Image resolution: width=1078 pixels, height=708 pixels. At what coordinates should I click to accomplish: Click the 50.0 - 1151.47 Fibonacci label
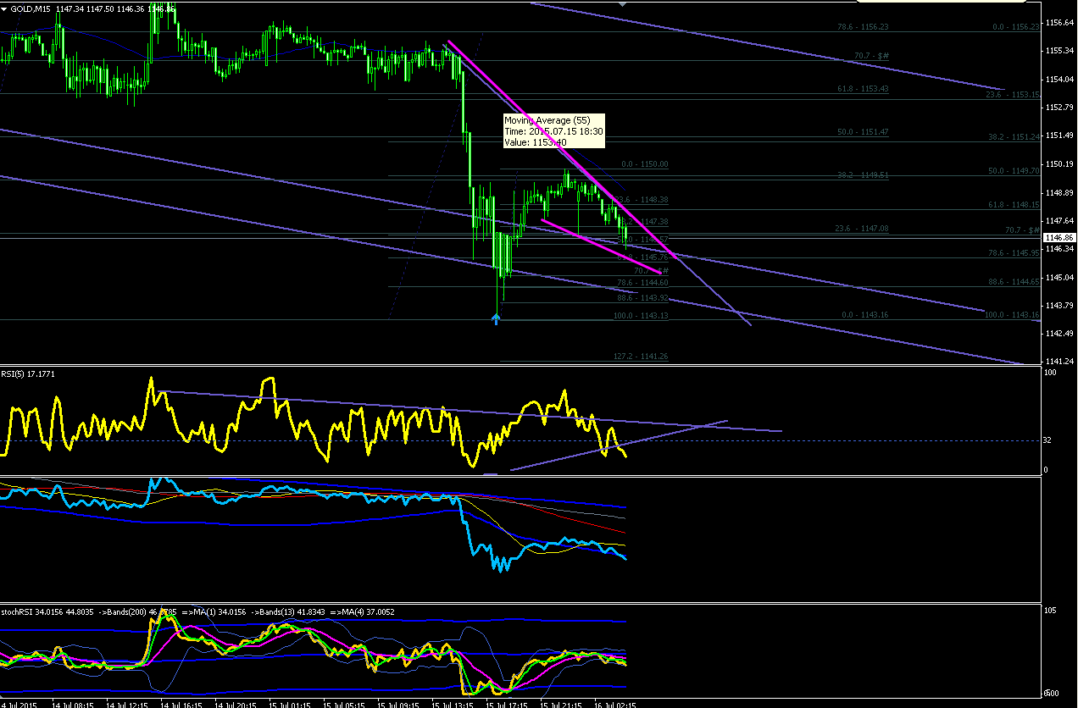coord(862,132)
